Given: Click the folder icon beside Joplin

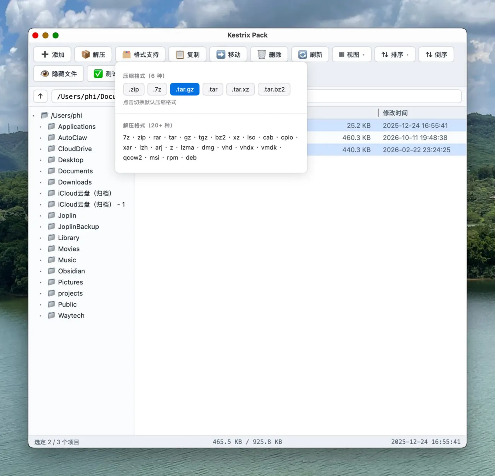Looking at the screenshot, I should (52, 215).
